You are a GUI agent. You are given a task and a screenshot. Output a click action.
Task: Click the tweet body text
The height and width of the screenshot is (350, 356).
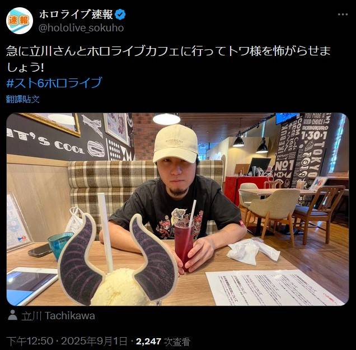pyautogui.click(x=168, y=59)
